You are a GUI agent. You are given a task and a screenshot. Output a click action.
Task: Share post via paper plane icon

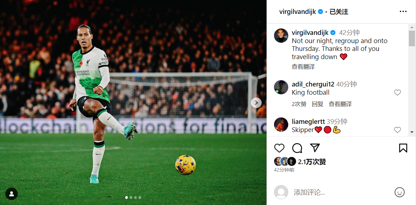(x=315, y=148)
